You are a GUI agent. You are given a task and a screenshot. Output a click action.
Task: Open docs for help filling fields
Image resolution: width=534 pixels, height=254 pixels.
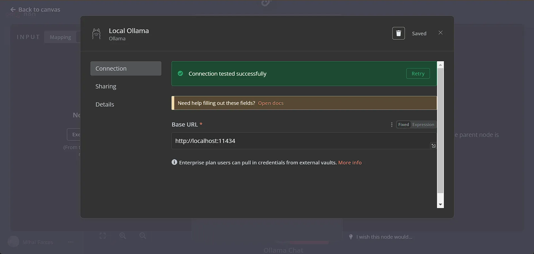[x=270, y=103]
